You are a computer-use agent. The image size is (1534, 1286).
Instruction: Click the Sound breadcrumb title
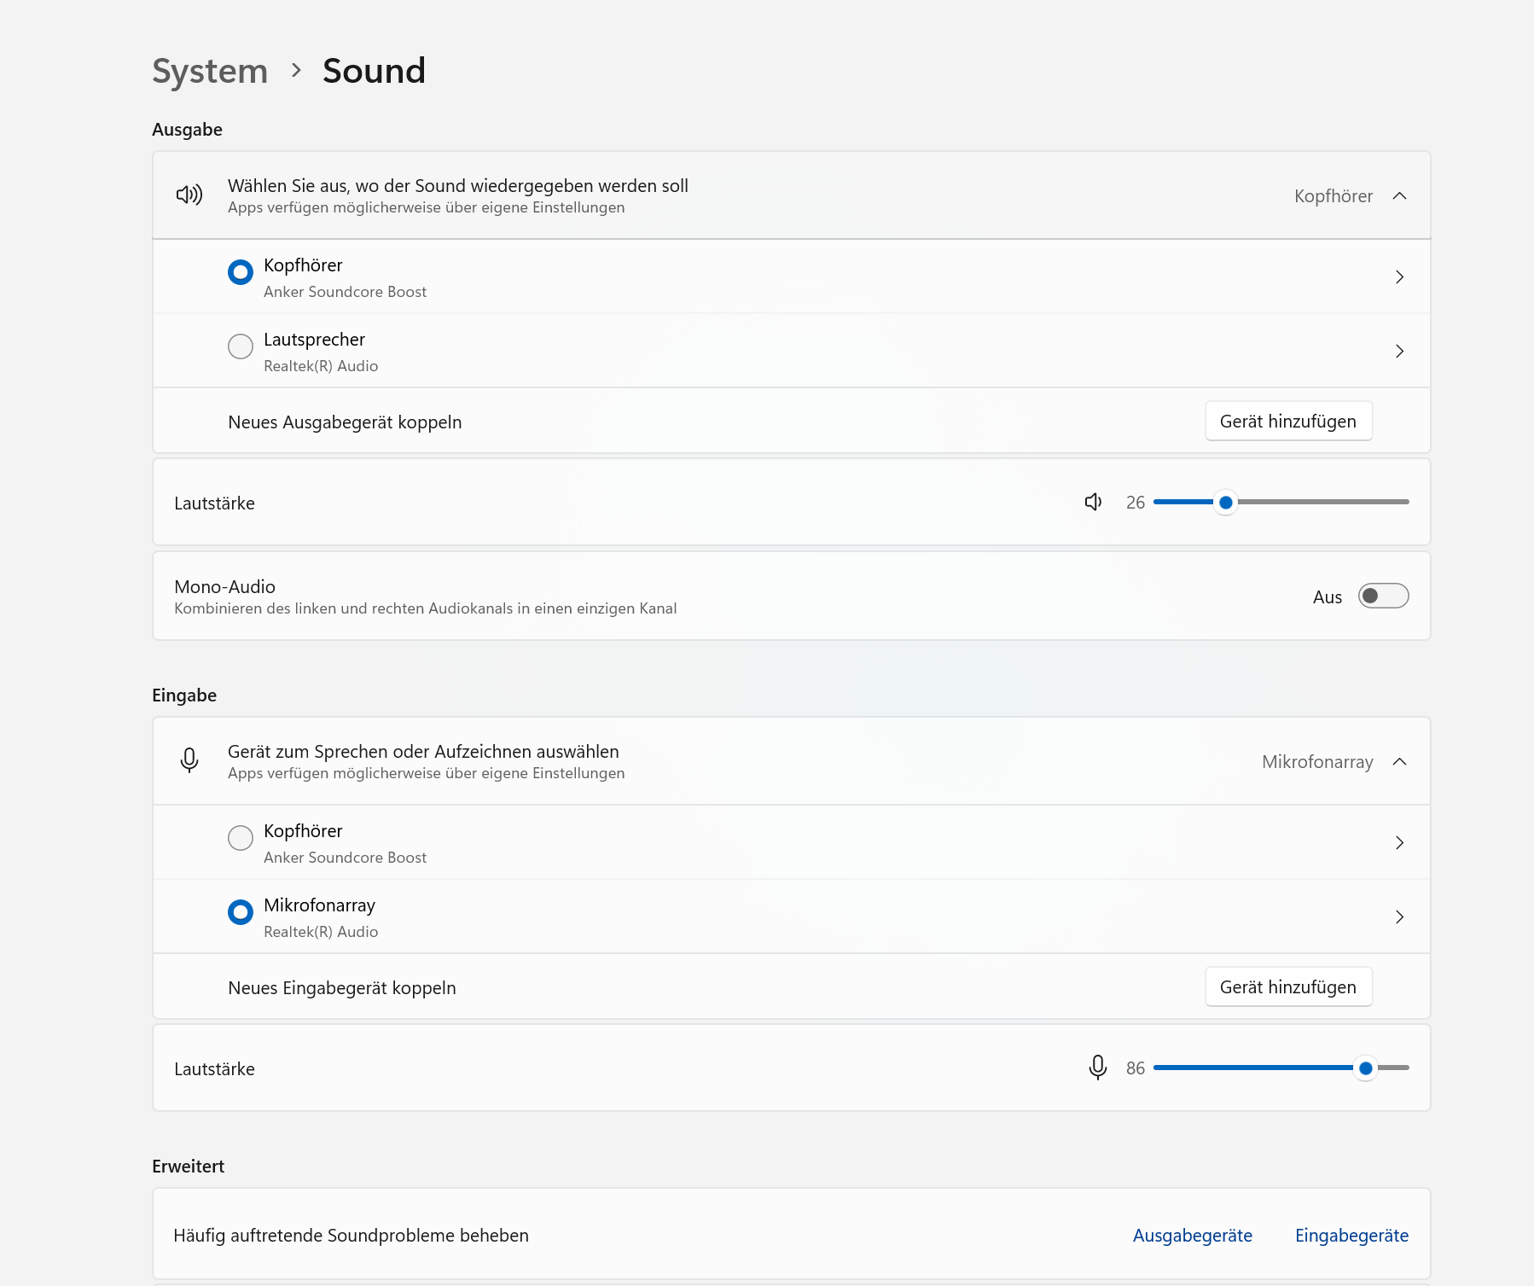(374, 71)
